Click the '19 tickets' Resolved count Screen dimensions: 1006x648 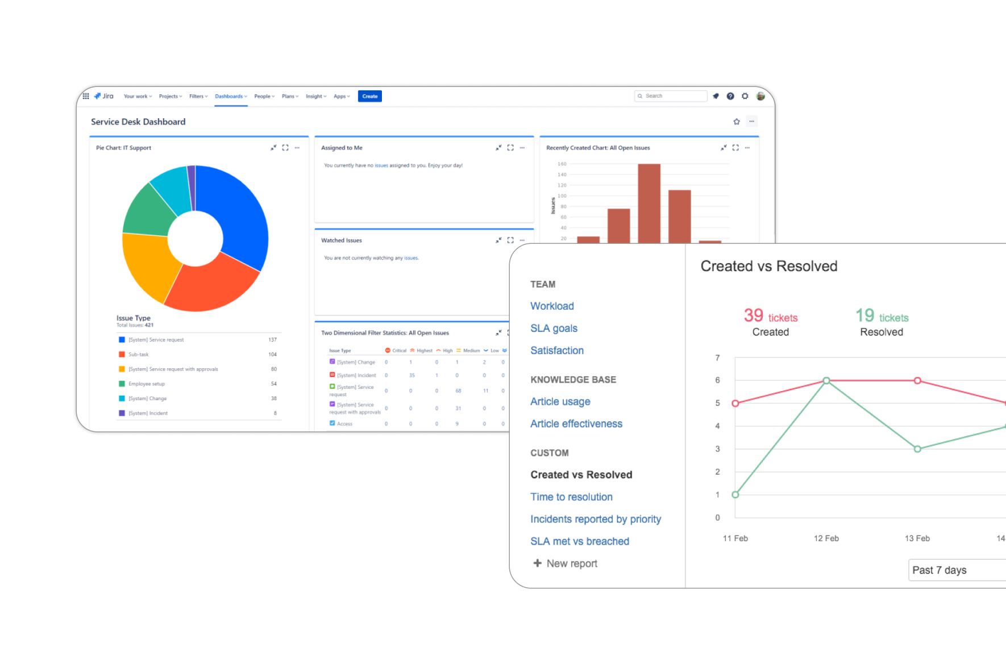click(882, 316)
